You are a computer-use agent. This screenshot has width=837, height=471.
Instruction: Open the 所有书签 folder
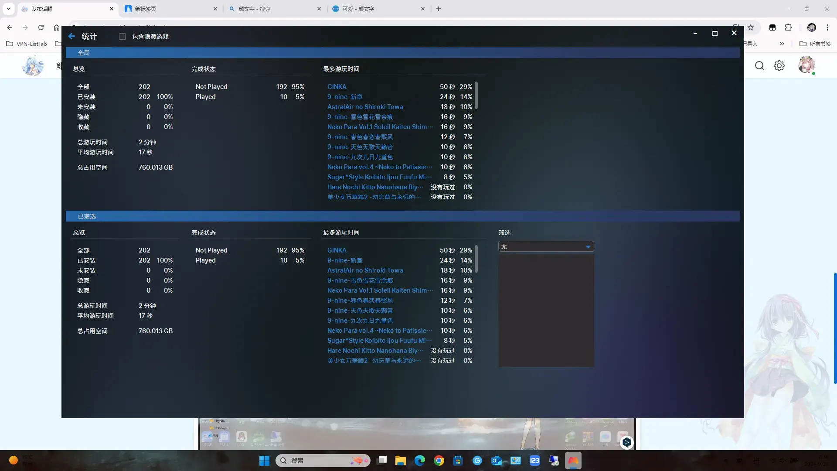click(x=815, y=44)
